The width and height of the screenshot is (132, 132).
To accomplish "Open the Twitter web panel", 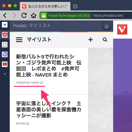I will tap(5, 25).
